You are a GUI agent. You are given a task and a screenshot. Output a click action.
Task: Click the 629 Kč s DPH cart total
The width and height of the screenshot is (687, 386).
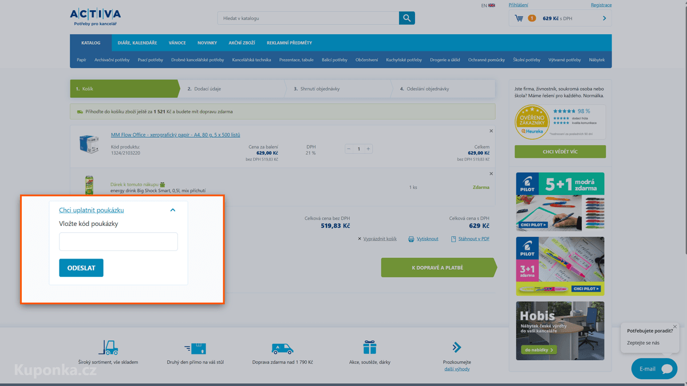tap(557, 18)
